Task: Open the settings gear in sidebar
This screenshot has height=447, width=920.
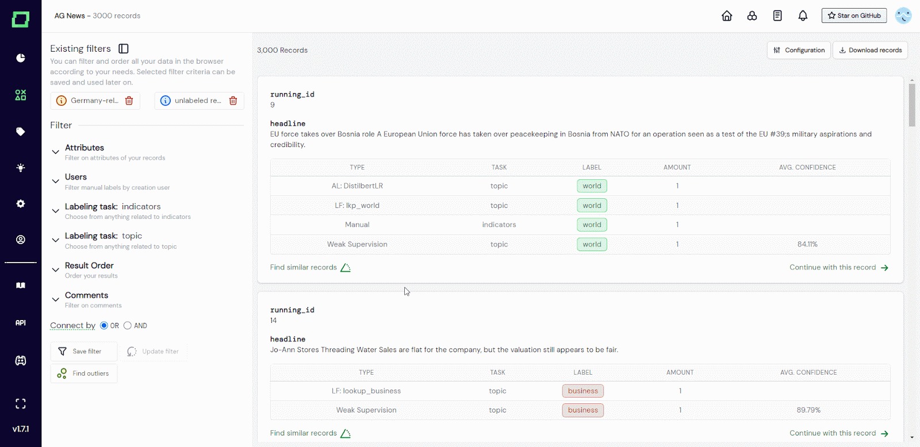Action: pos(21,204)
